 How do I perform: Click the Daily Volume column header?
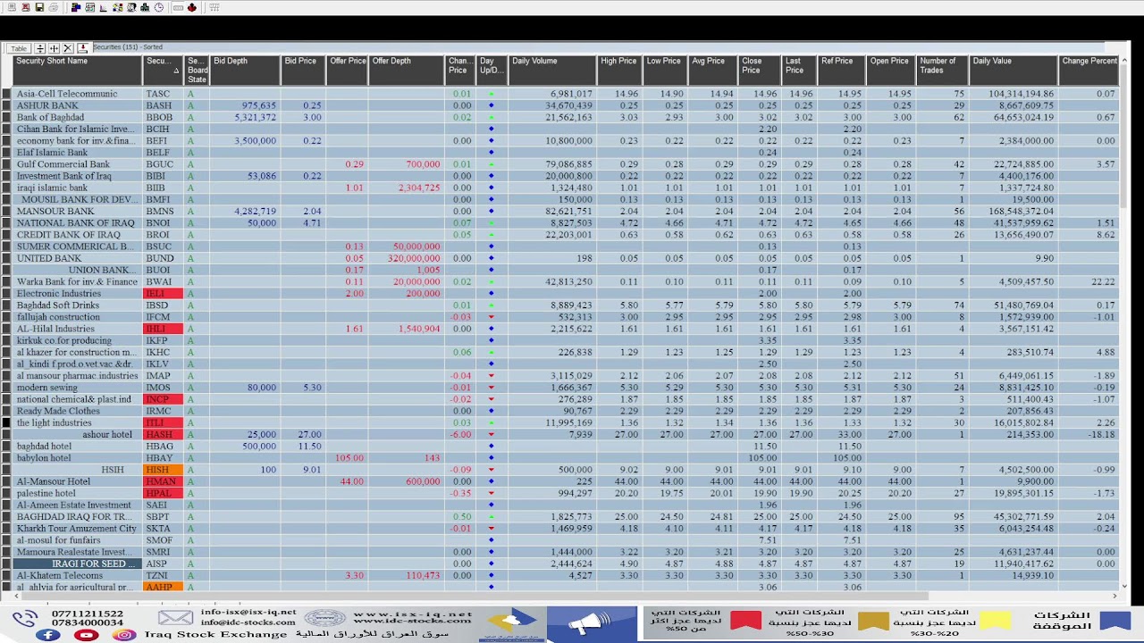pyautogui.click(x=552, y=70)
